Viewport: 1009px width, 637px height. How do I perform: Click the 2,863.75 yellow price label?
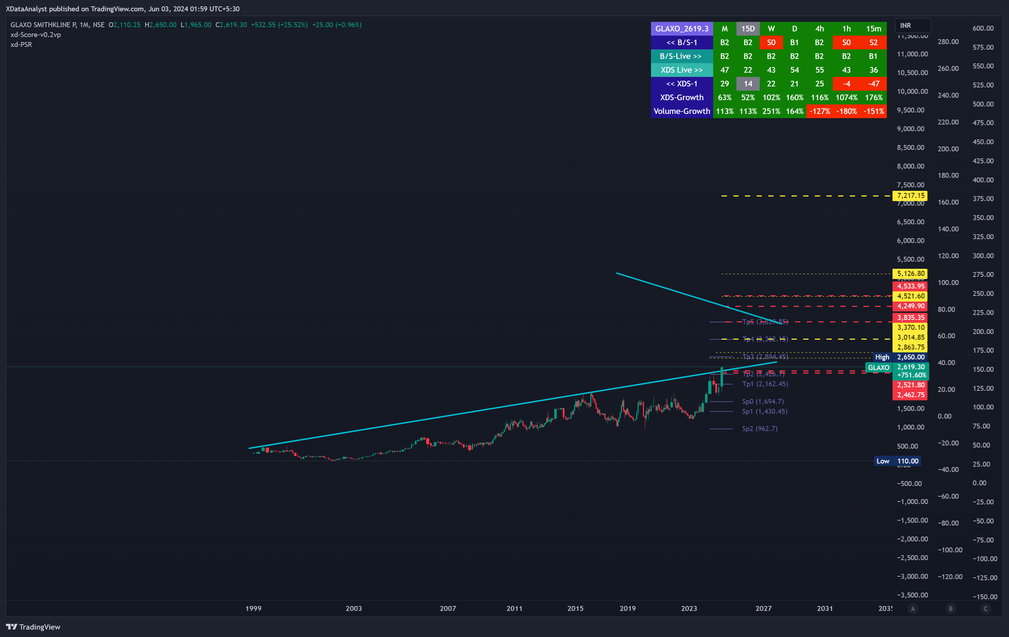click(910, 347)
